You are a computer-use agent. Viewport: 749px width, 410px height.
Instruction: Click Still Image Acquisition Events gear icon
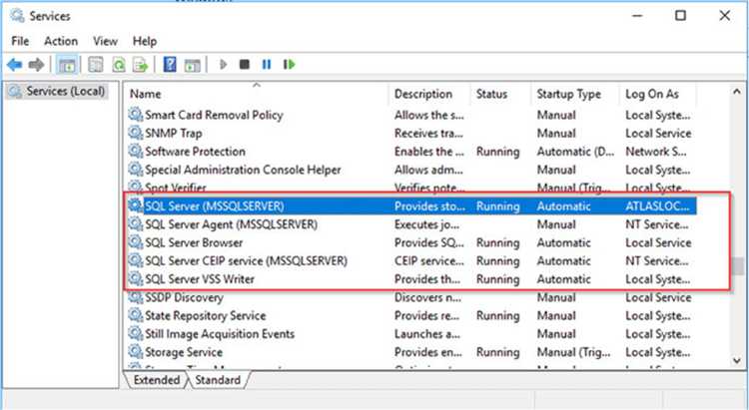click(136, 333)
